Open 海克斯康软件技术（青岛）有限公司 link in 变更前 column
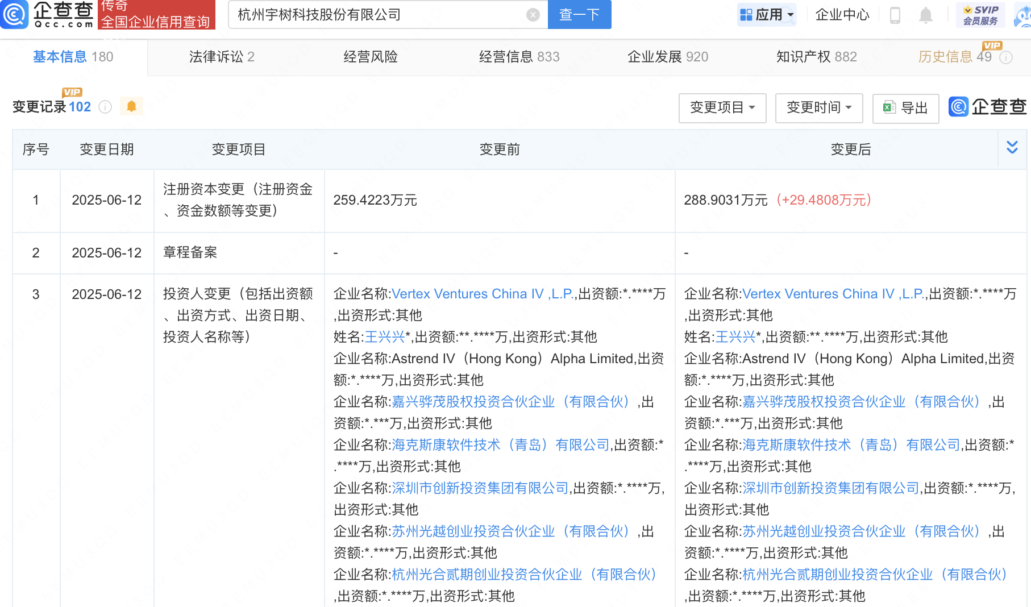 click(x=501, y=445)
